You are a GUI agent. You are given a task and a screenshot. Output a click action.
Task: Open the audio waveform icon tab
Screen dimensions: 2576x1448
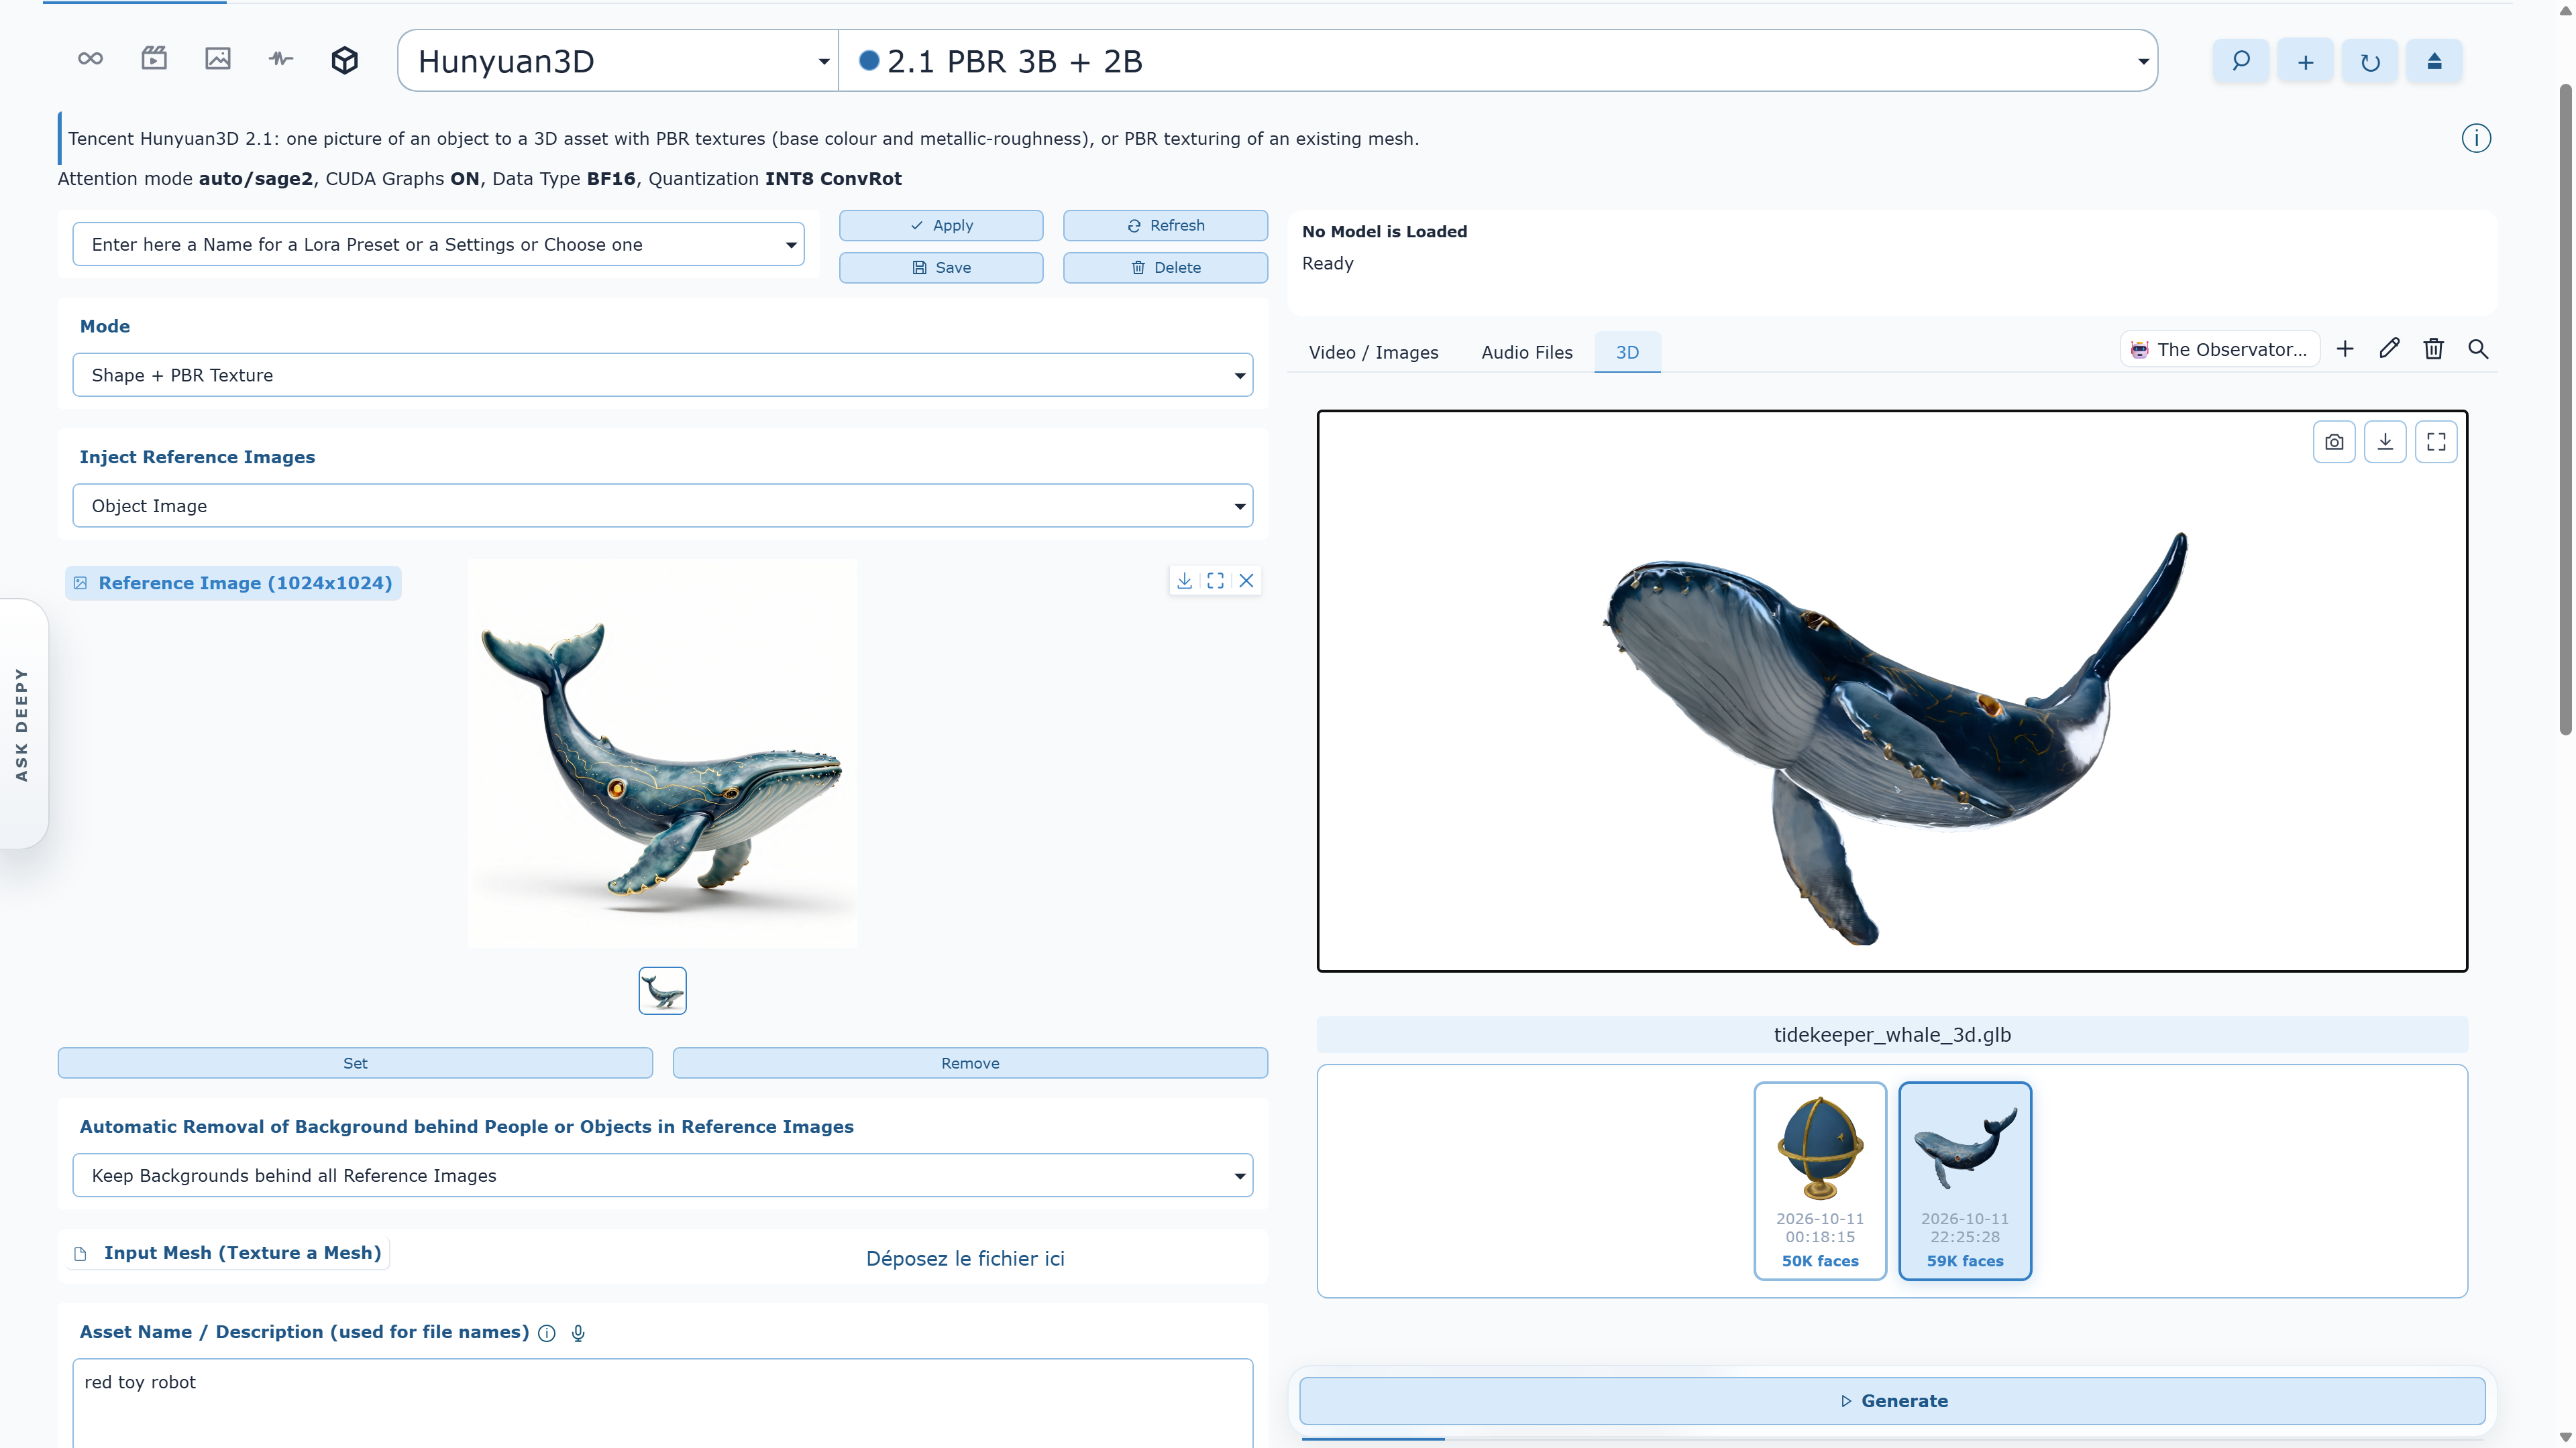pos(281,59)
